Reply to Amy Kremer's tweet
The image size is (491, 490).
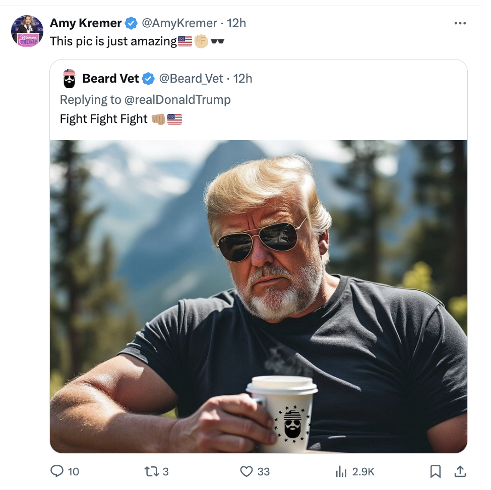click(x=58, y=471)
